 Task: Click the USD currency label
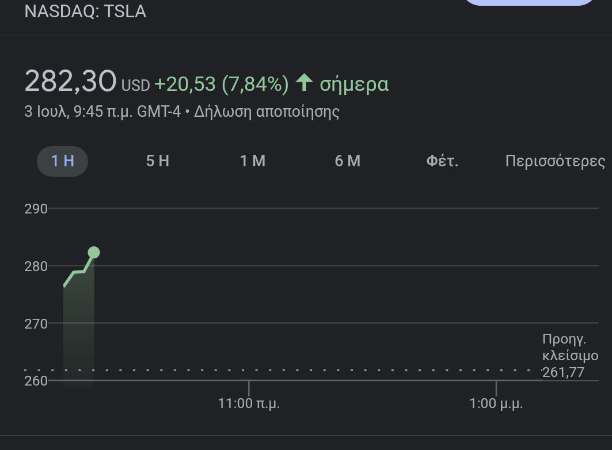click(135, 86)
